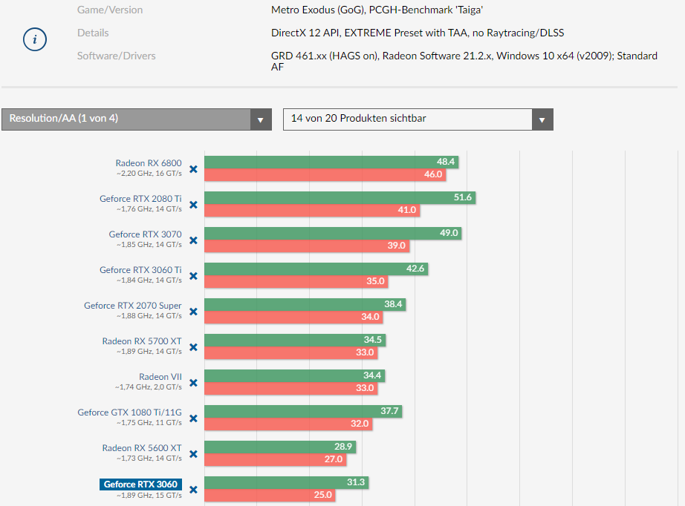Click the Radeon RX 5700 XT label

pyautogui.click(x=142, y=341)
